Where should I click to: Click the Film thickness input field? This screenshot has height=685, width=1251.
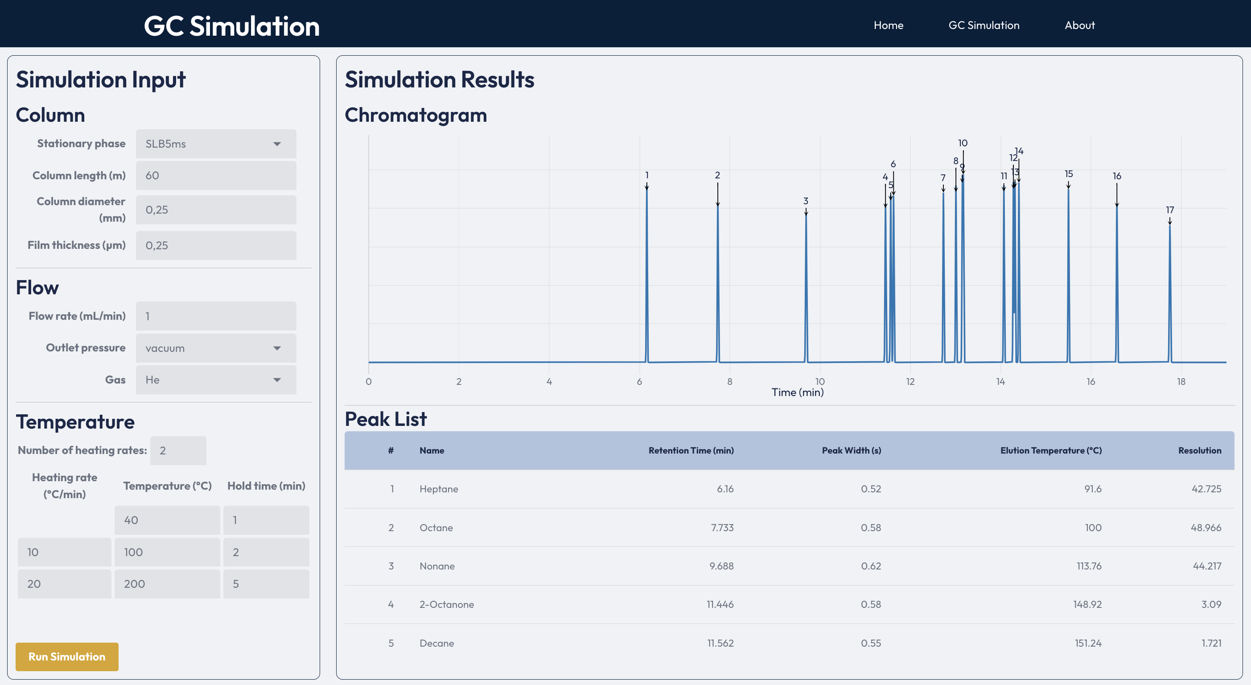tap(215, 245)
